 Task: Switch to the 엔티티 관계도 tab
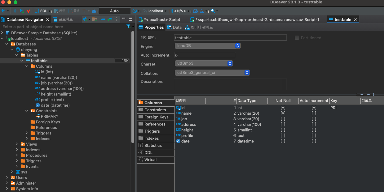coord(199,27)
